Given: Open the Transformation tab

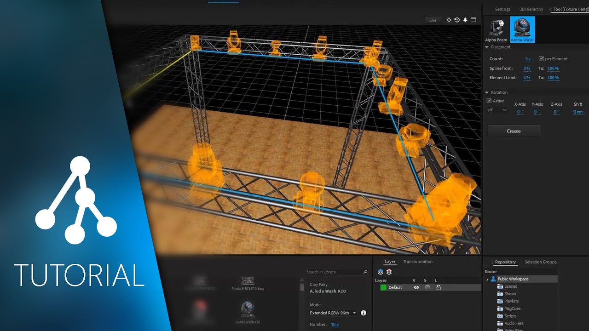Looking at the screenshot, I should tap(418, 262).
